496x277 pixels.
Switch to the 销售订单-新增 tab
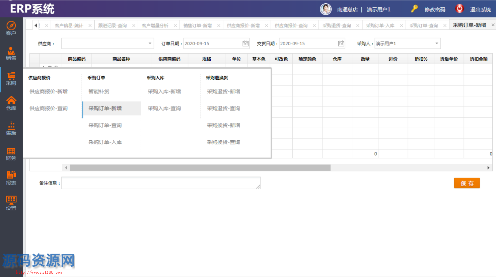point(198,26)
